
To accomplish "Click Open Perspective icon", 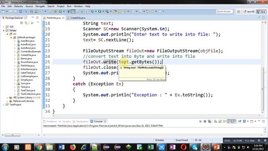I will (x=239, y=12).
